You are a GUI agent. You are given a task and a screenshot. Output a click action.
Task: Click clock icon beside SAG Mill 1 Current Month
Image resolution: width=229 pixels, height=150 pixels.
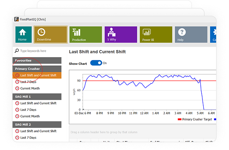point(17,116)
